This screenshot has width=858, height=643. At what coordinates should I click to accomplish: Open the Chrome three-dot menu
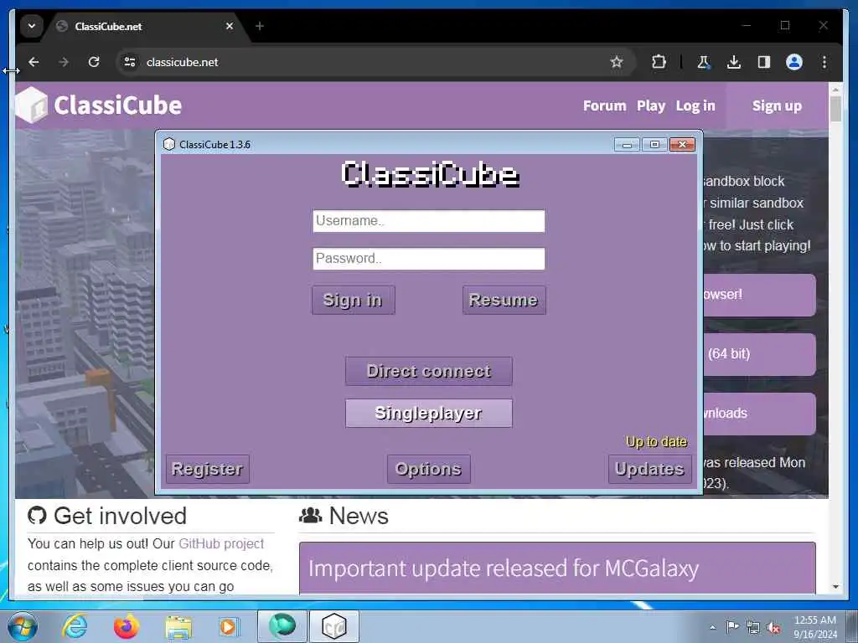tap(824, 62)
